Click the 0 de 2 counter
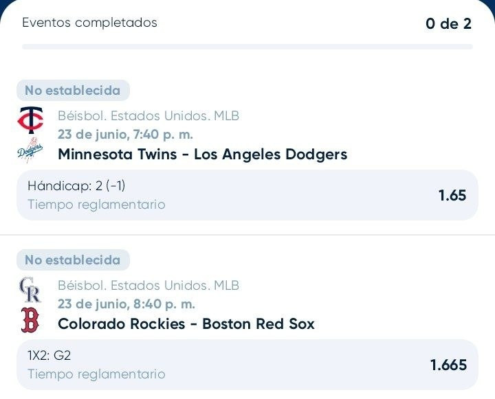This screenshot has height=399, width=495. click(448, 23)
